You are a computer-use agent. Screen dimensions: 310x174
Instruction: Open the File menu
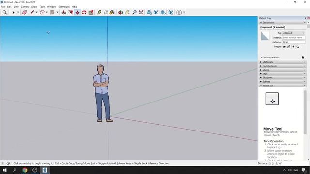pos(3,7)
